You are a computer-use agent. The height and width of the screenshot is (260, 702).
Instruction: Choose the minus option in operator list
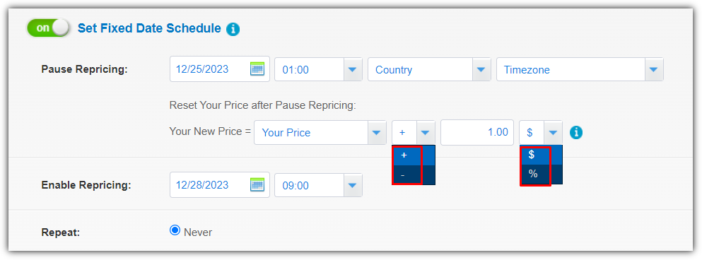(x=414, y=175)
